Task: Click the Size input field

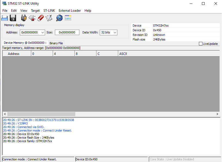Action: 67,32
